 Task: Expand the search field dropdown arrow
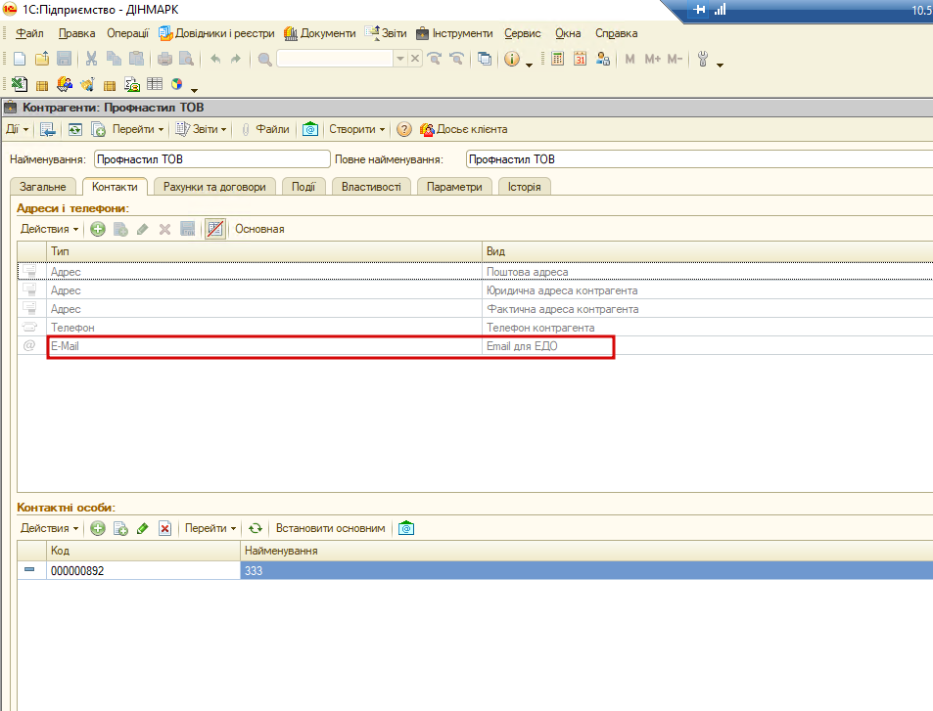coord(400,59)
